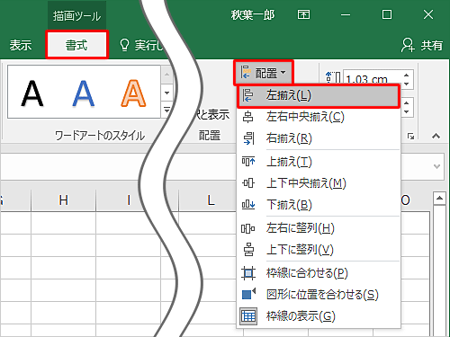Select the 左揃え(L) align left option
Viewport: 450px width, 337px height.
coord(319,96)
